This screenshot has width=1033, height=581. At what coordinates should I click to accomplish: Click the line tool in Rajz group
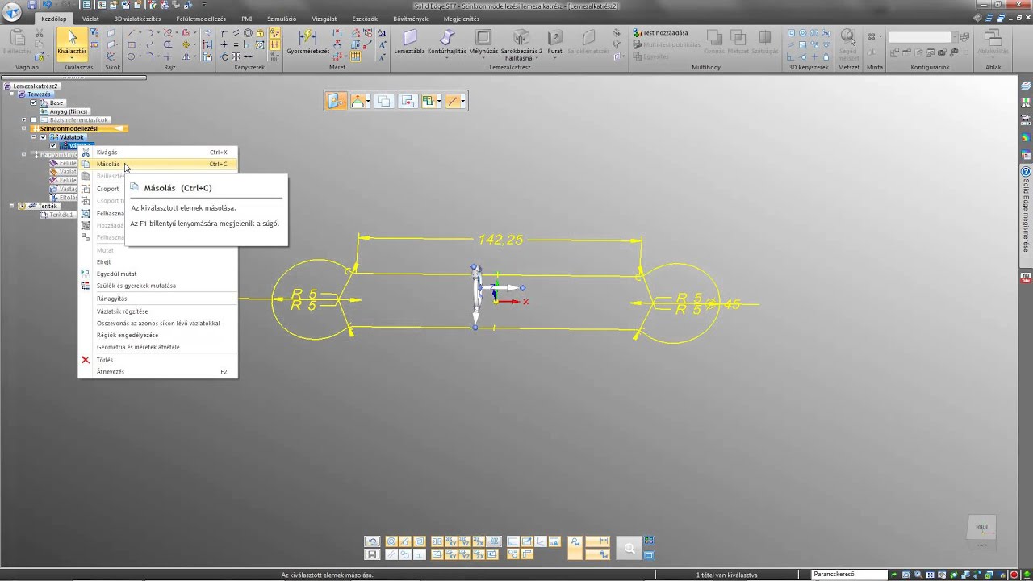[x=132, y=33]
